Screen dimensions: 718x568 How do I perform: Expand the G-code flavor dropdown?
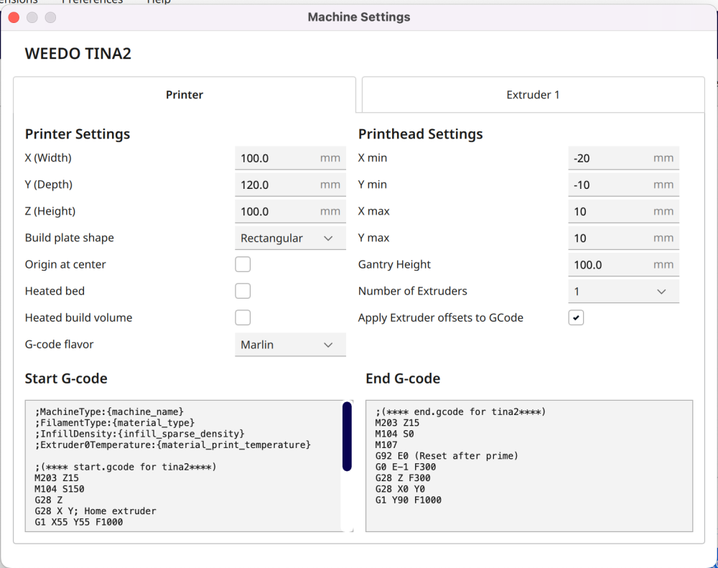(290, 345)
